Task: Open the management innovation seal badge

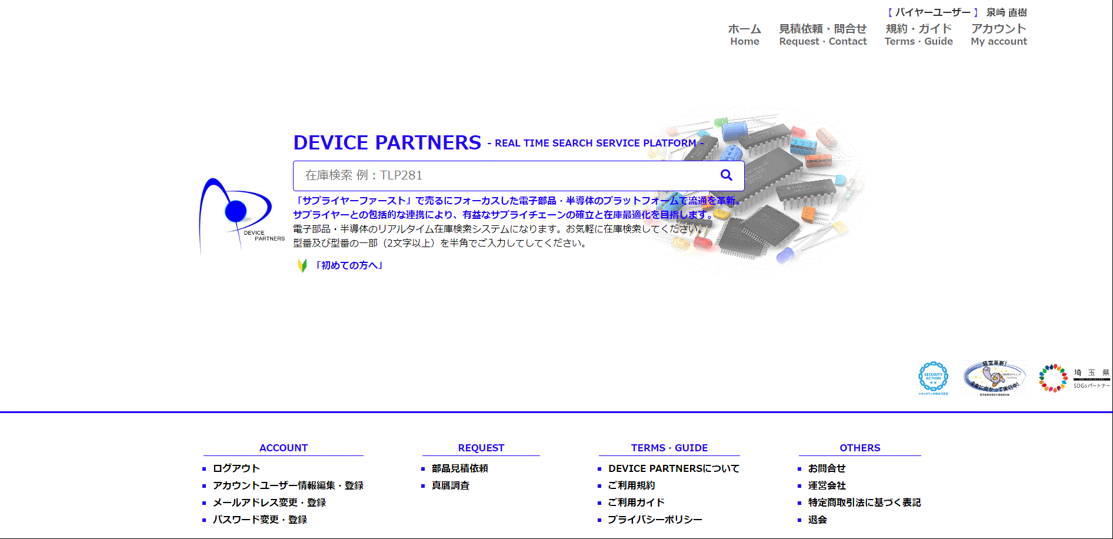Action: click(995, 378)
